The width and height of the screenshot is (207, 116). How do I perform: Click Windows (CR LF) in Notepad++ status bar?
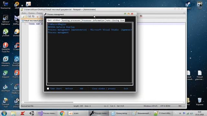pos(150,106)
